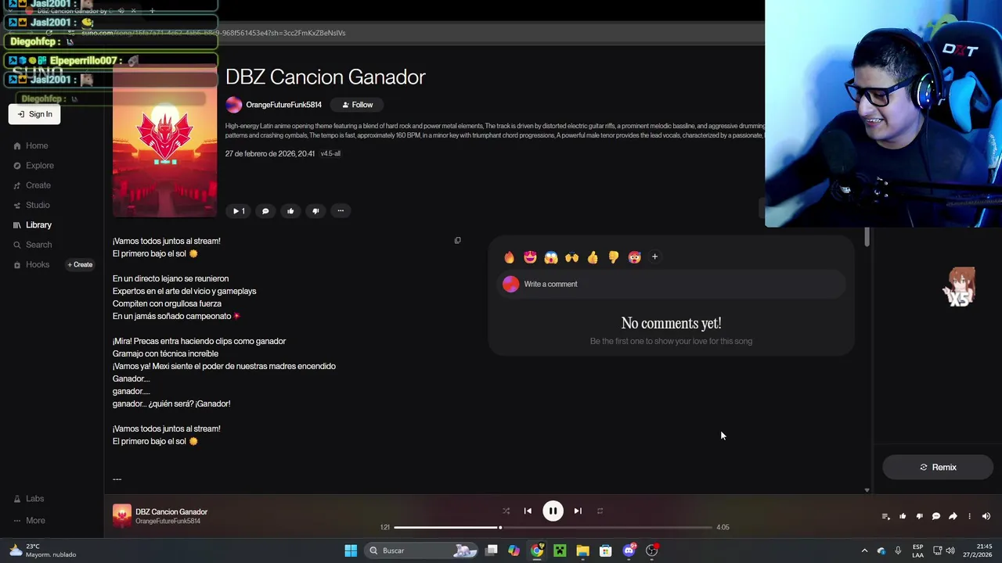1002x563 pixels.
Task: Open File Explorer from taskbar
Action: [582, 550]
